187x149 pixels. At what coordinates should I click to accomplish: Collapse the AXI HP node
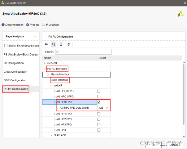(51, 86)
